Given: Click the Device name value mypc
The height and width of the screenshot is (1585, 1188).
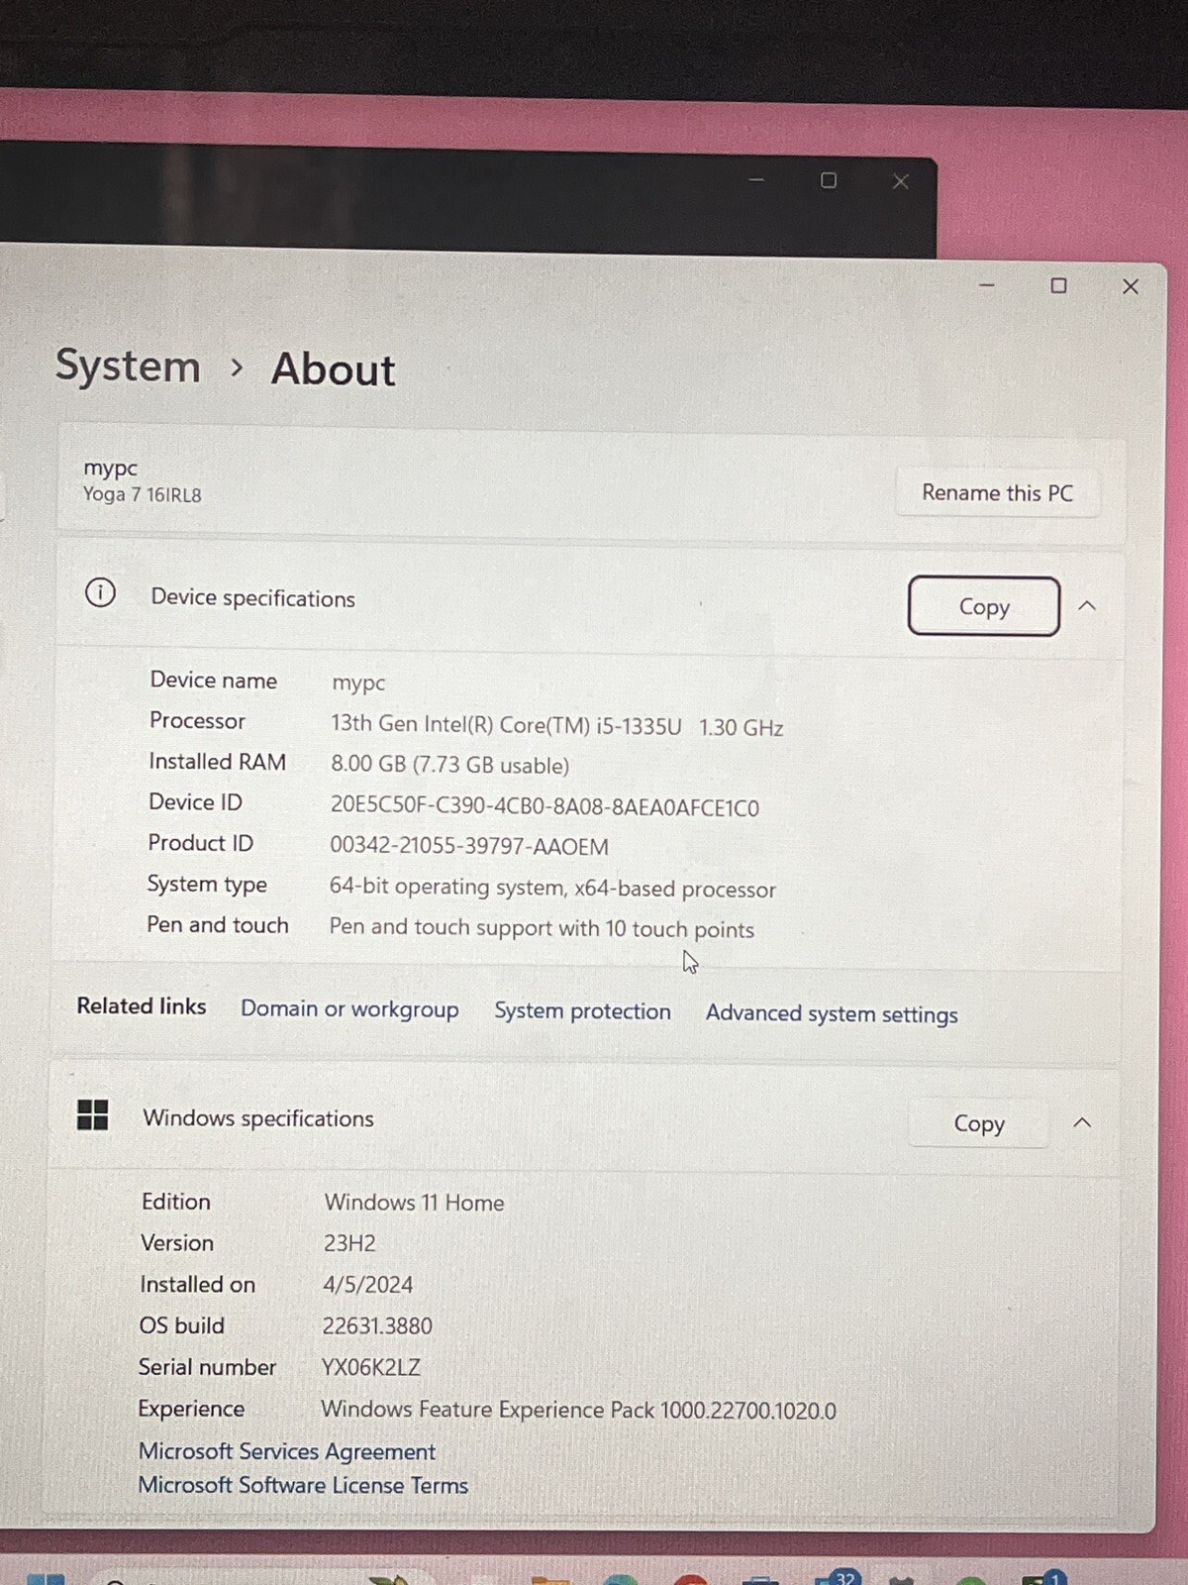Looking at the screenshot, I should point(358,683).
